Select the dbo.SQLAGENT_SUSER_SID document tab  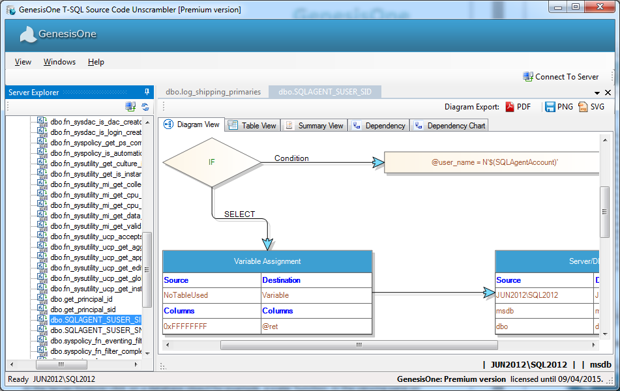coord(325,92)
